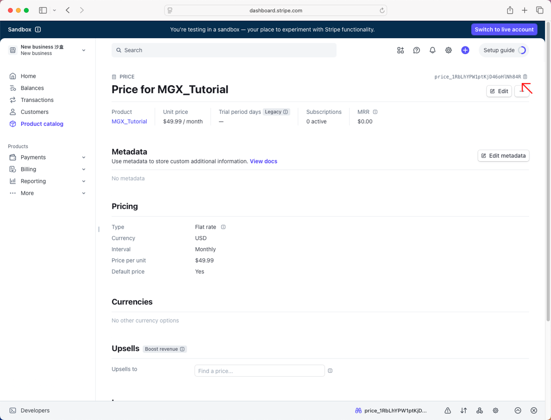Click the Flat rate info icon
Viewport: 551px width, 420px height.
(x=223, y=227)
